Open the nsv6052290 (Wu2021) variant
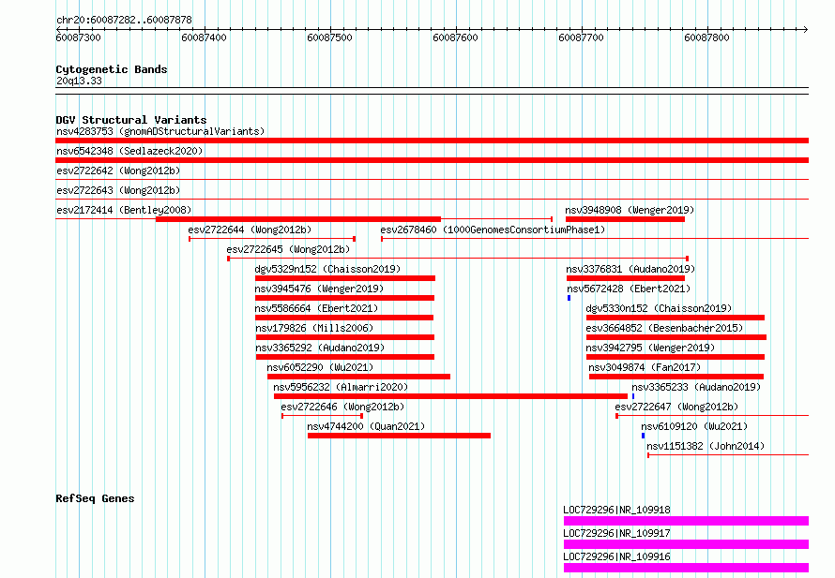 [x=320, y=367]
